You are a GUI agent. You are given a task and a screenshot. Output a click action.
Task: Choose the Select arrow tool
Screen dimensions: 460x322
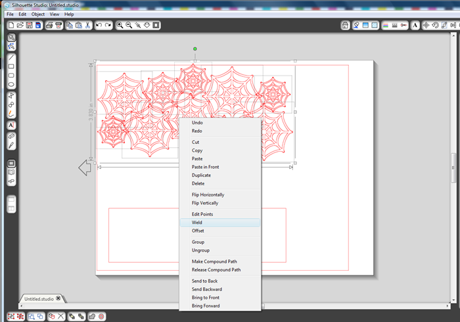11,37
